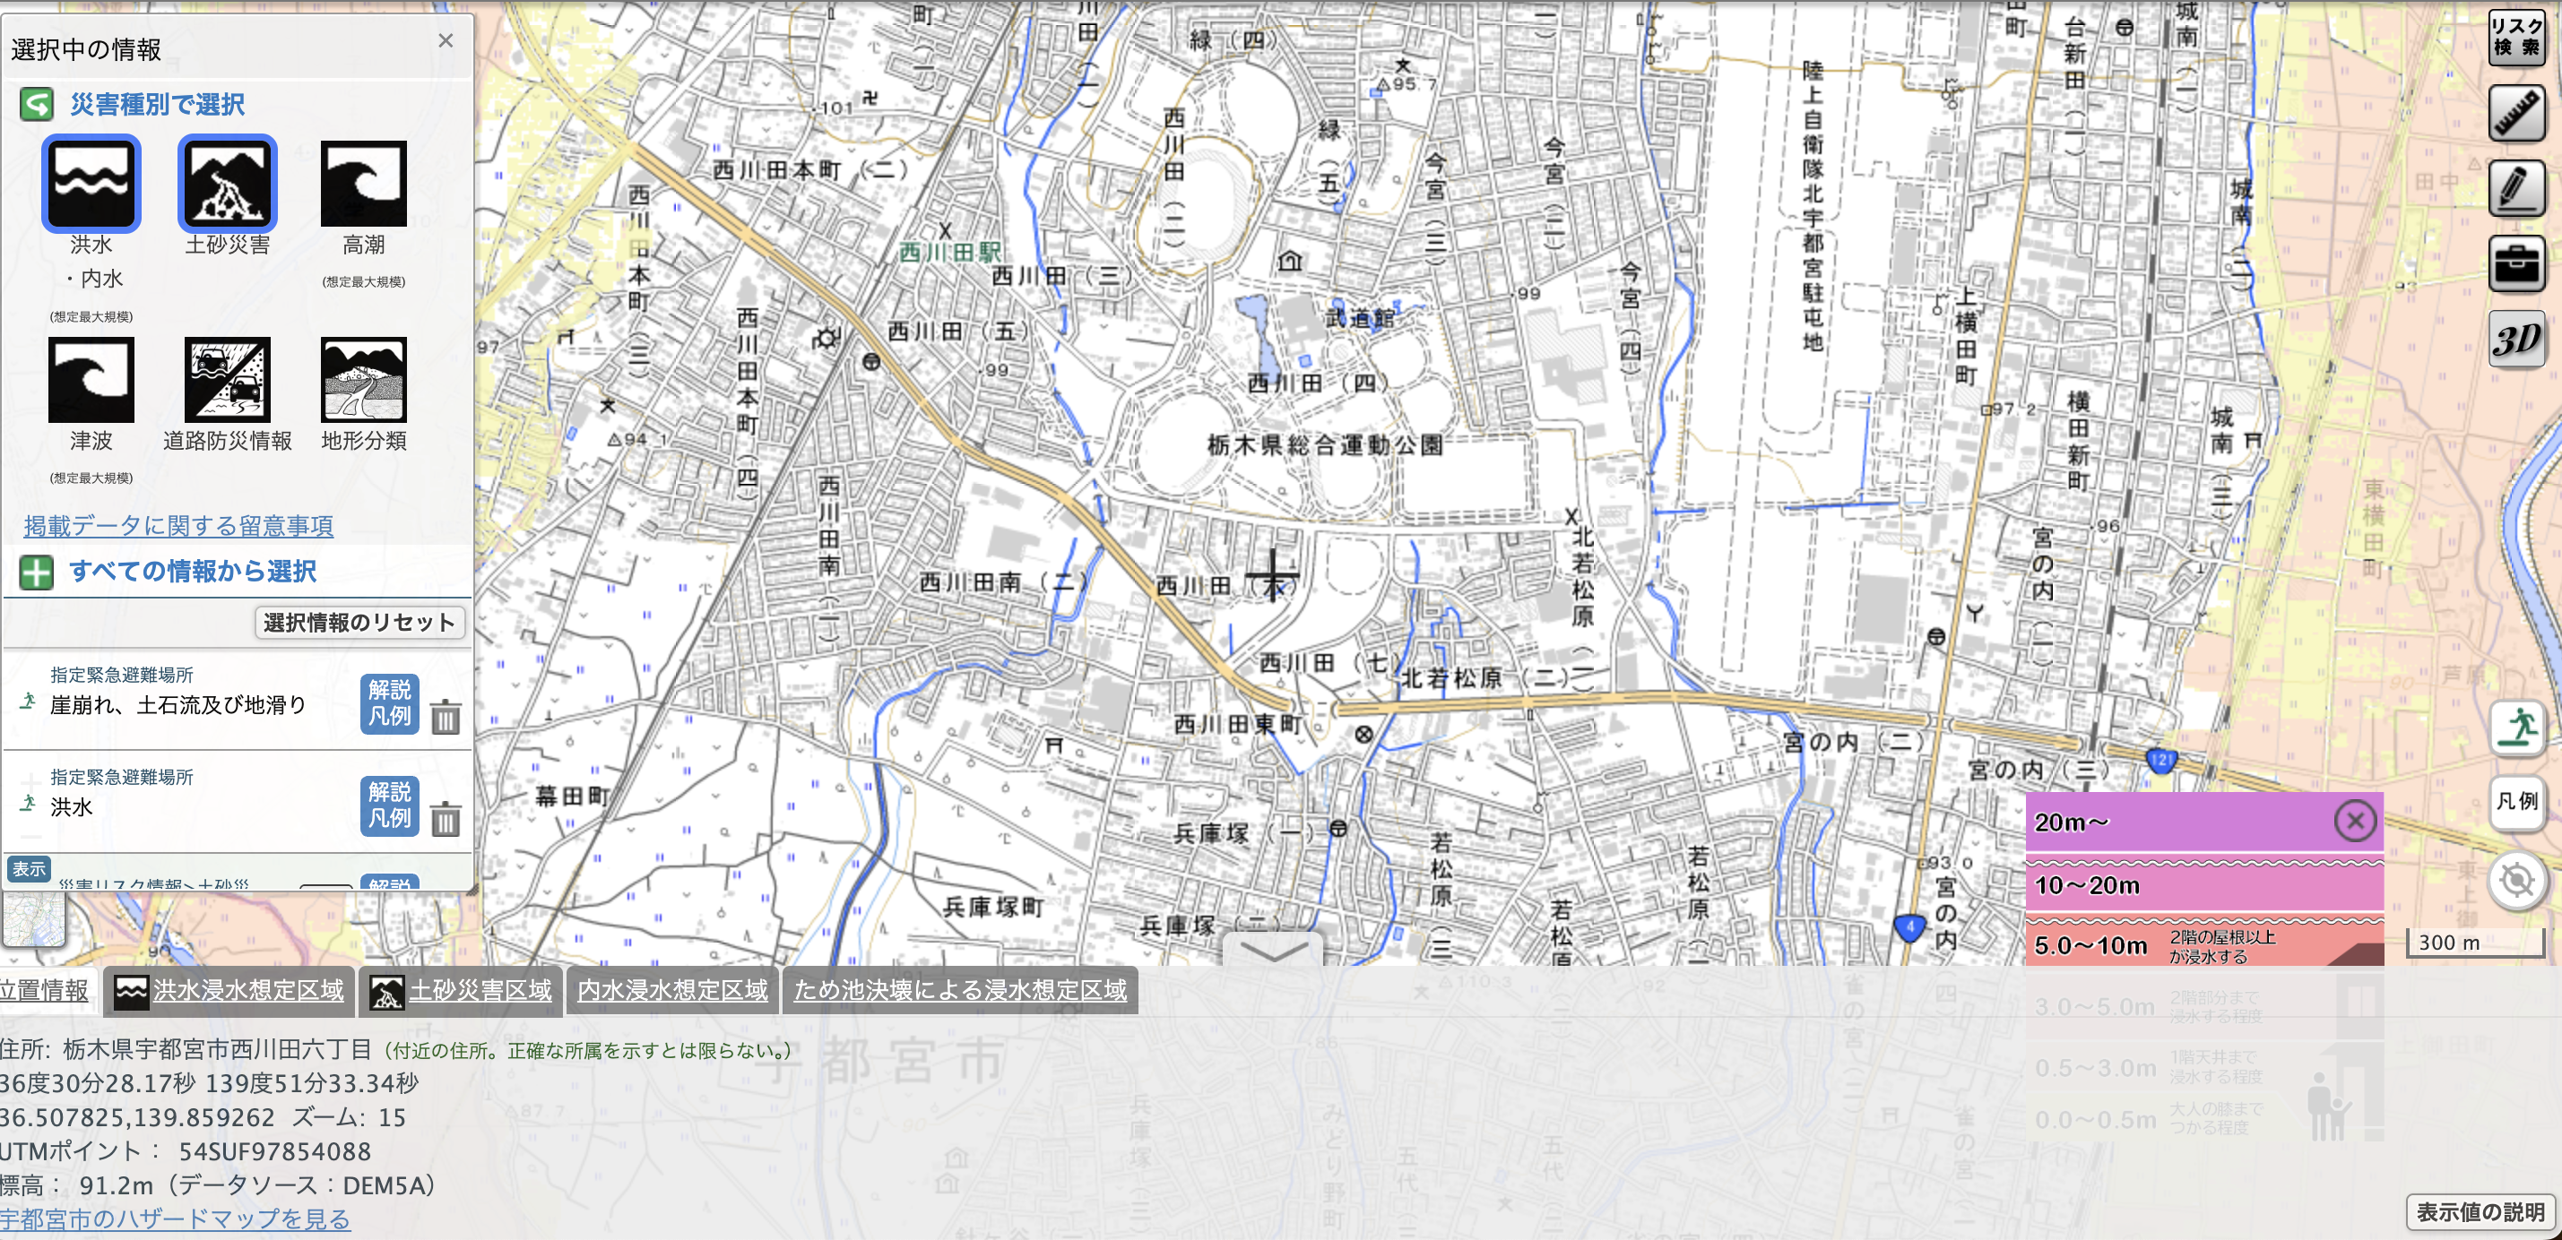Viewport: 2562px width, 1240px height.
Task: Select the 津波 tsunami hazard icon
Action: click(x=91, y=380)
